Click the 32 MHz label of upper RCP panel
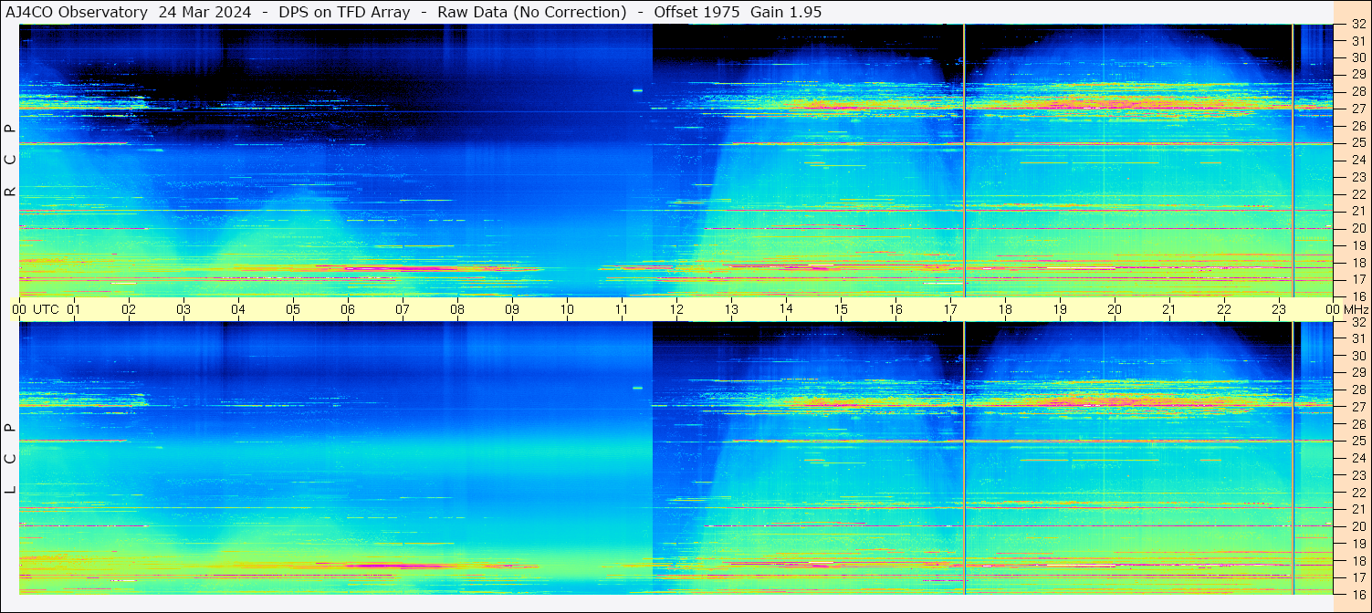 point(1358,25)
